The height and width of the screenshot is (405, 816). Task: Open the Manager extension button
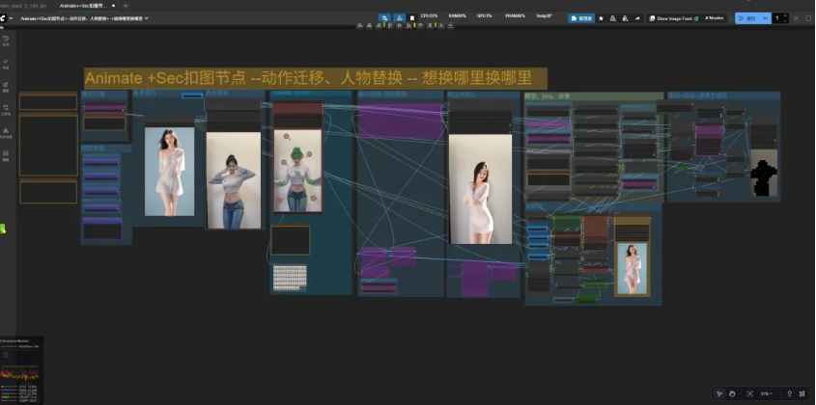tap(581, 17)
